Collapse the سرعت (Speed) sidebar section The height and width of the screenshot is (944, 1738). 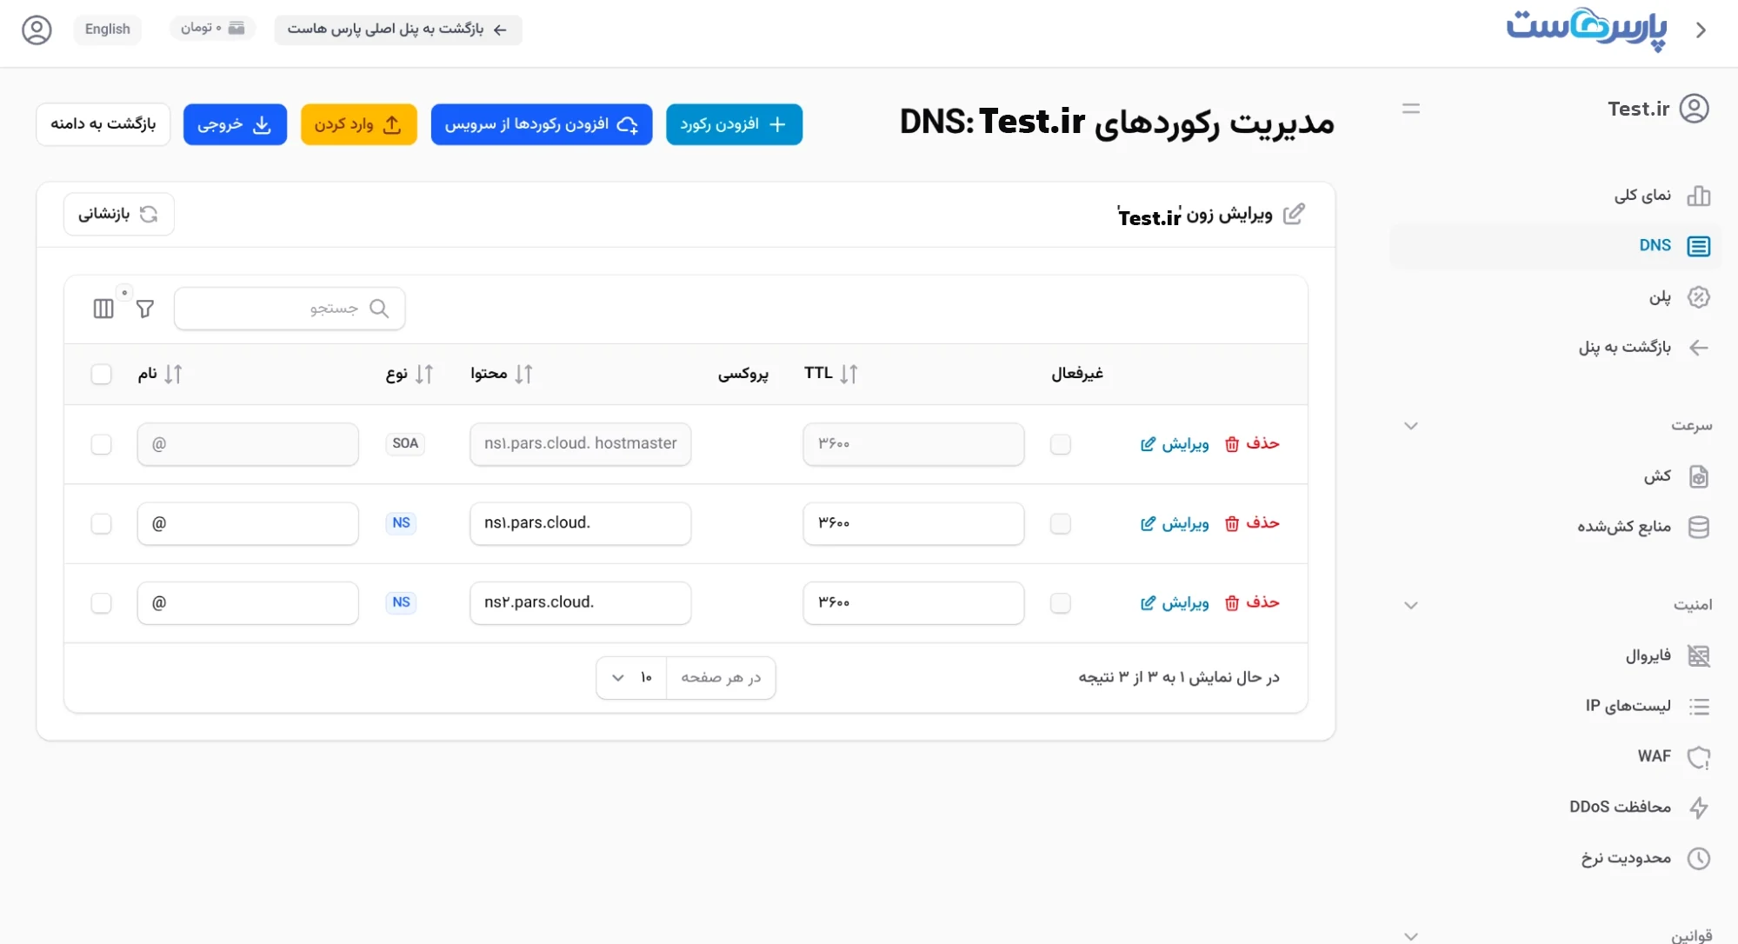click(1411, 426)
